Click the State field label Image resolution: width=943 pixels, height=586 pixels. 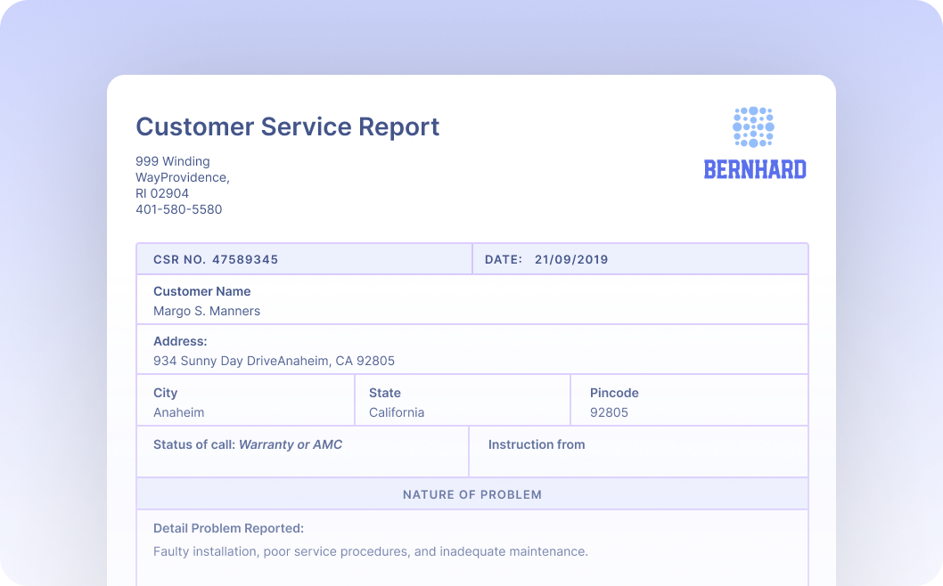[x=385, y=393]
